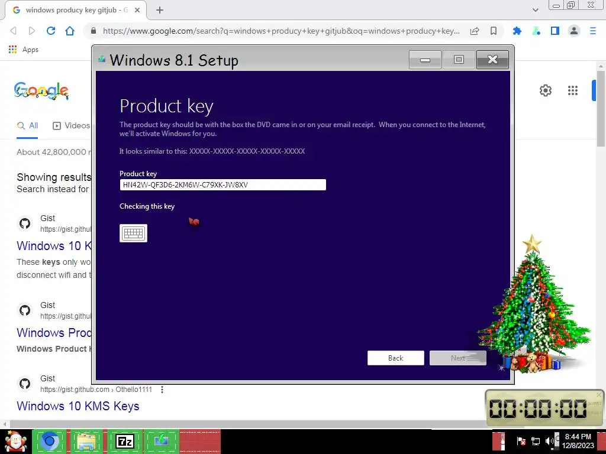Click the browser address bar
The width and height of the screenshot is (606, 454).
click(x=281, y=31)
